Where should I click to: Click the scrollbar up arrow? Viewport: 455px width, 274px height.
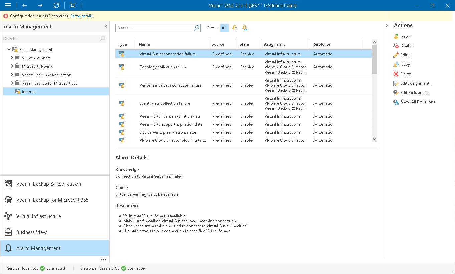tap(374, 42)
